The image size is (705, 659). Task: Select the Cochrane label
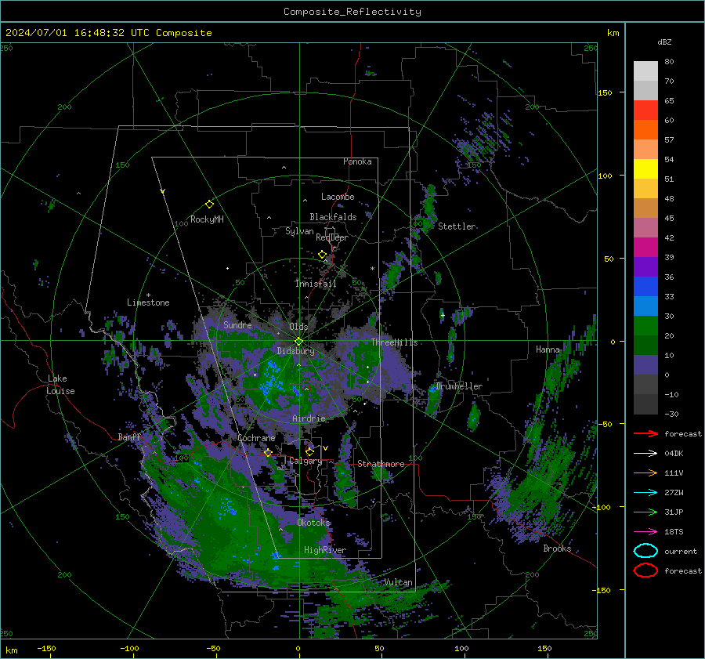click(256, 438)
